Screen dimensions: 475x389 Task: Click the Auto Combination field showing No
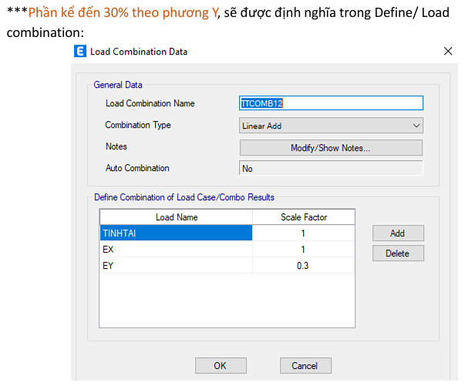(331, 169)
